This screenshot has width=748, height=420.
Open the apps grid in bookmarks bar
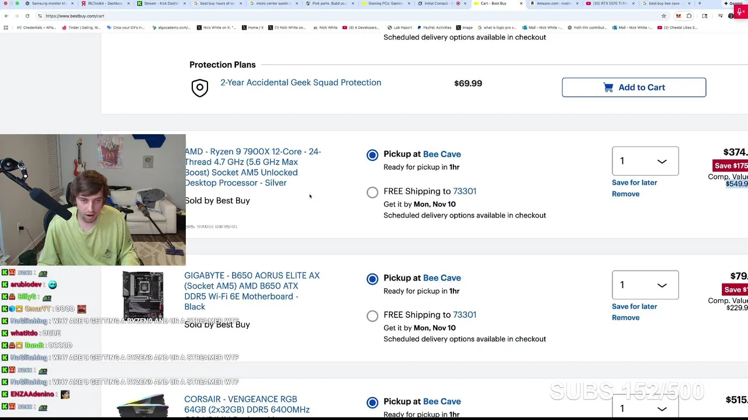6,27
